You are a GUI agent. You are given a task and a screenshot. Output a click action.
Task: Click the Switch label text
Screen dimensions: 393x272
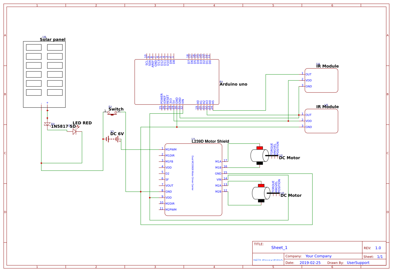point(116,109)
